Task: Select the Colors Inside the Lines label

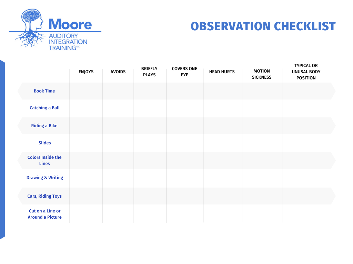Action: pyautogui.click(x=44, y=160)
